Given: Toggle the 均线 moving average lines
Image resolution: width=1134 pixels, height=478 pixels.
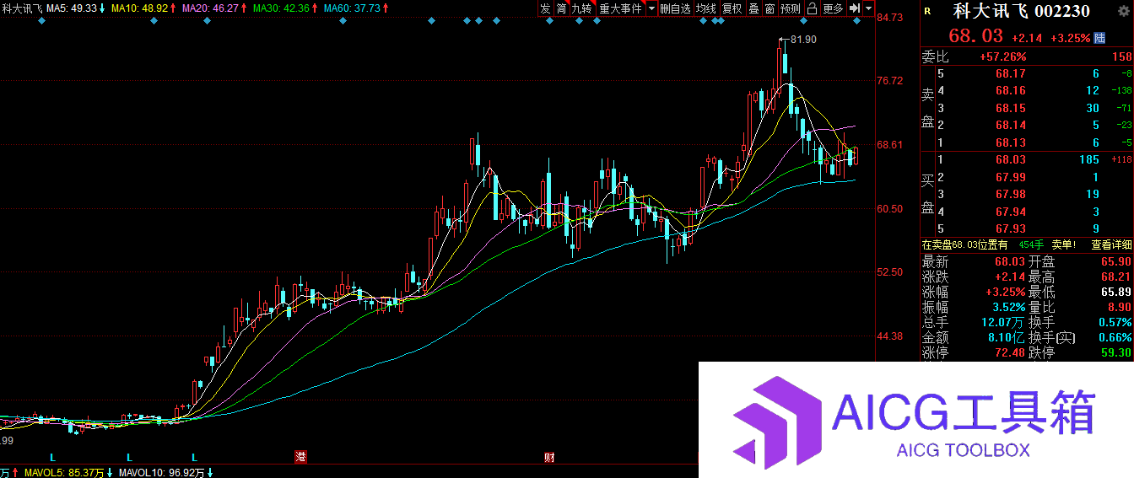Looking at the screenshot, I should coord(705,8).
